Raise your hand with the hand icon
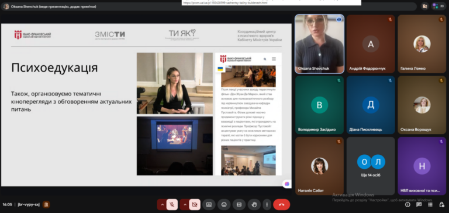This screenshot has height=213, width=449. [x=254, y=204]
